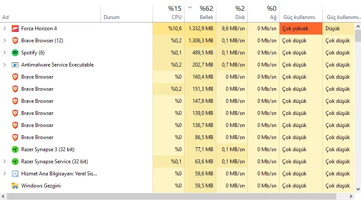The height and width of the screenshot is (200, 361).
Task: Click the horizontal scrollbar right arrow
Action: point(351,197)
